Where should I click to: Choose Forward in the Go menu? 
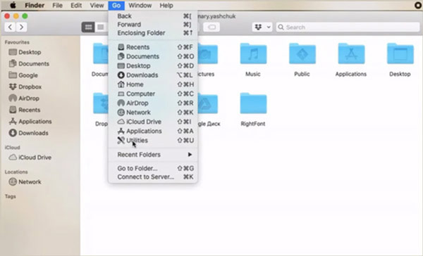pyautogui.click(x=153, y=25)
